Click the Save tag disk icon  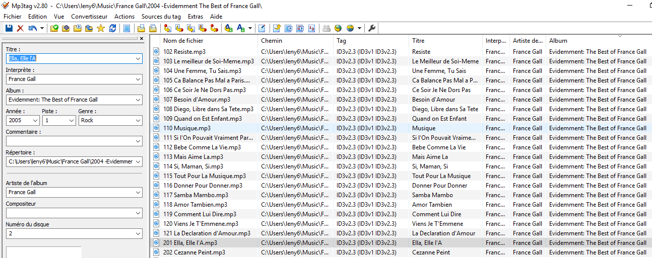[9, 28]
